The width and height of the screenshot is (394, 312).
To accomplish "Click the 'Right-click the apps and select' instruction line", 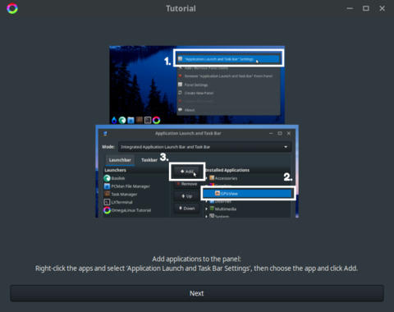I will click(196, 268).
